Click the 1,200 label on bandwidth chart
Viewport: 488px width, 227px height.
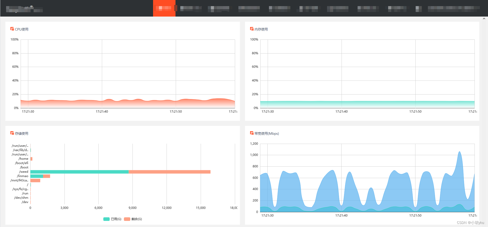coord(254,144)
